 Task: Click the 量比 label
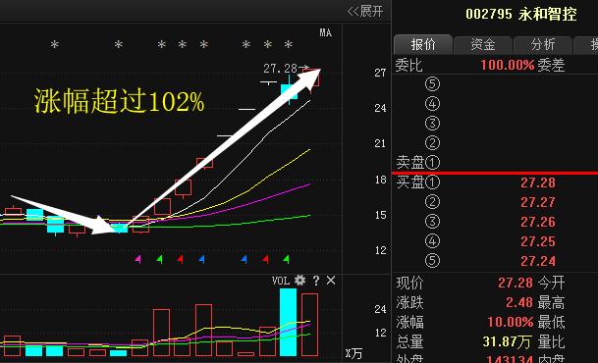551,342
